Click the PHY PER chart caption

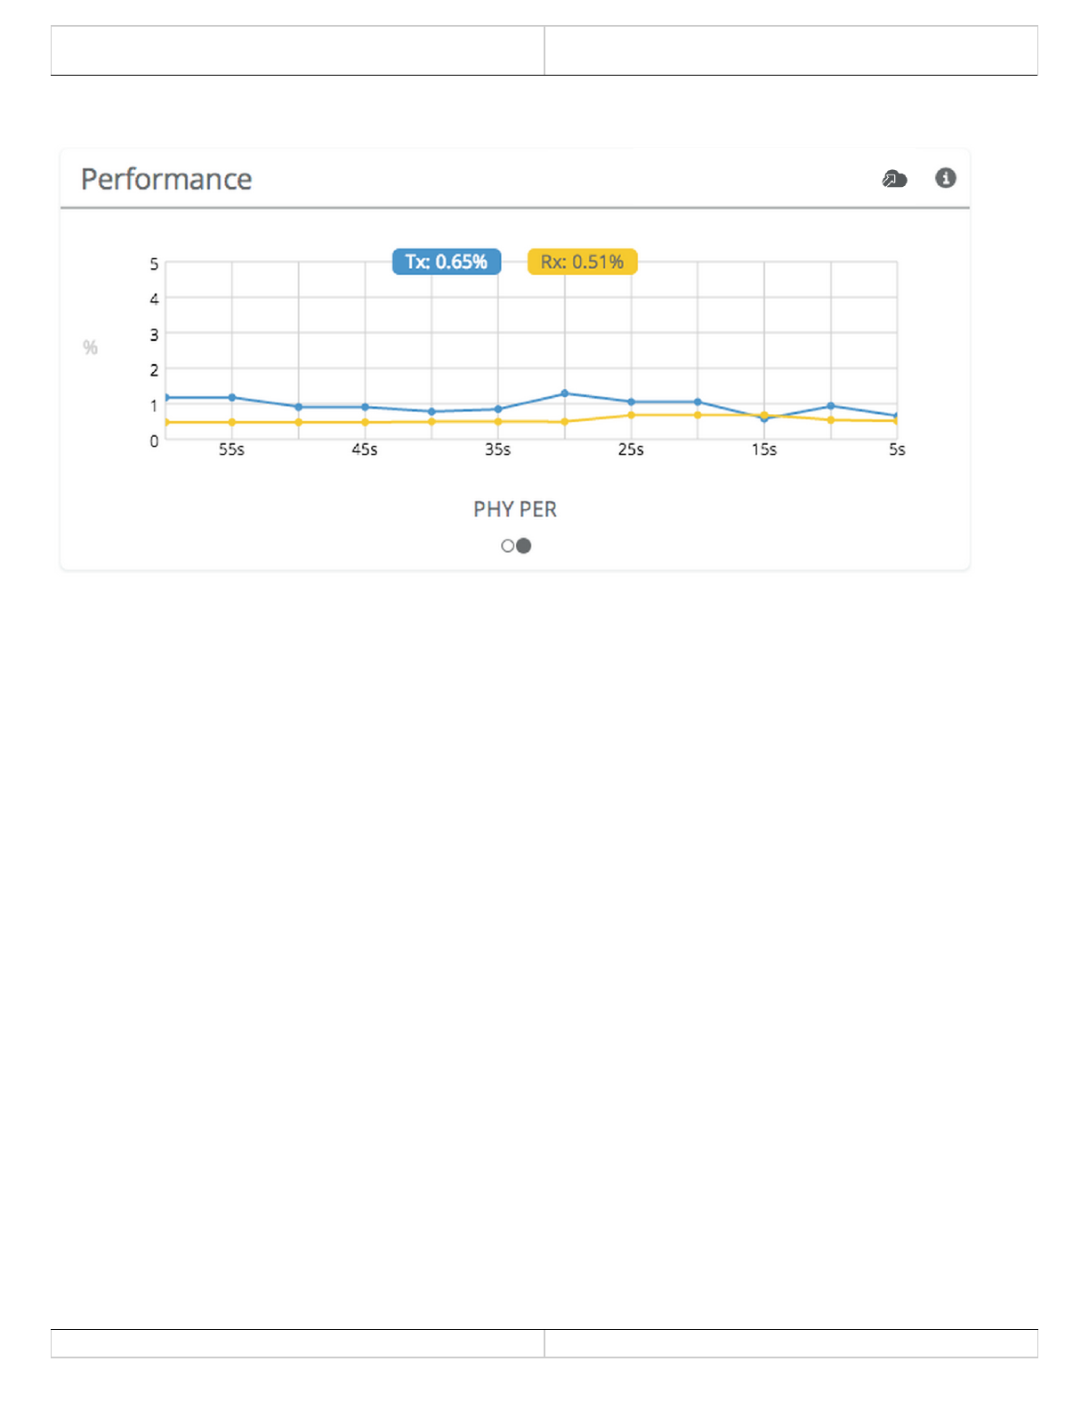pos(515,509)
